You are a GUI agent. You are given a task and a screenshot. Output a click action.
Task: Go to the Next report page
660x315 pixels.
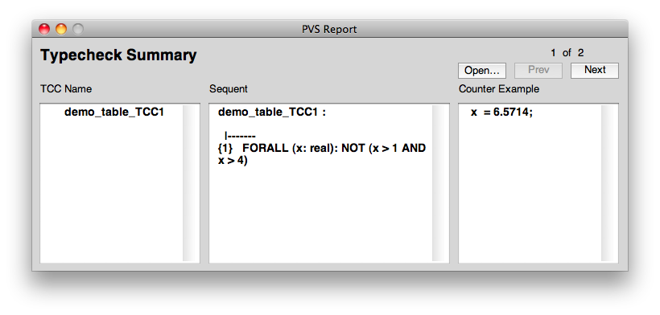point(595,71)
